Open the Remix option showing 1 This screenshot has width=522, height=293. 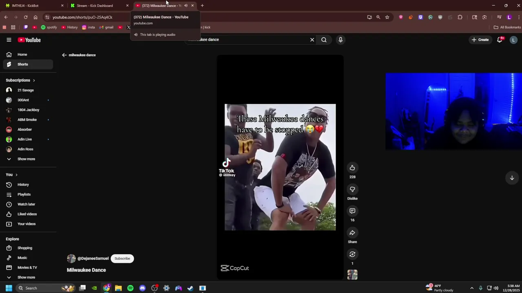pos(352,254)
